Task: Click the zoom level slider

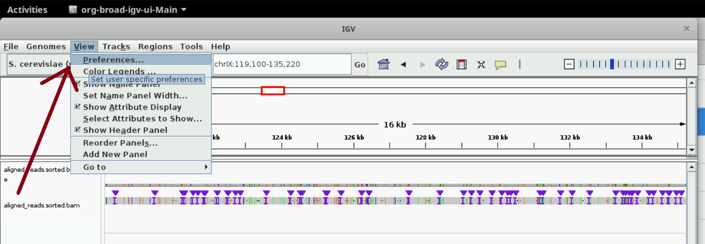Action: [x=625, y=64]
